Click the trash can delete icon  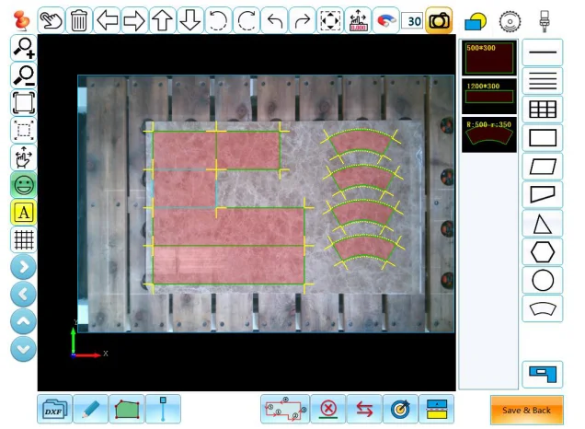[x=79, y=19]
